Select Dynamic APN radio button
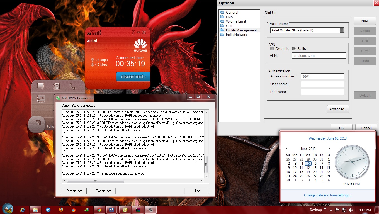The width and height of the screenshot is (379, 214). 272,48
